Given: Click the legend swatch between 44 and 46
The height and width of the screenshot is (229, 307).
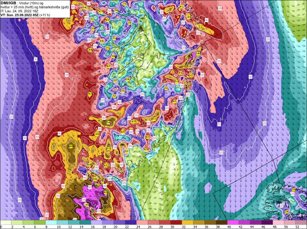Looking at the screenshot, I should [x=255, y=223].
